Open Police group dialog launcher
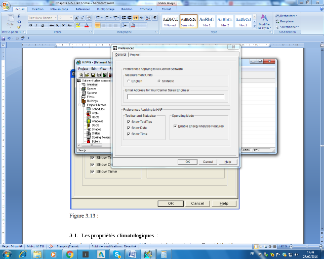Image resolution: width=324 pixels, height=259 pixels. pos(91,32)
